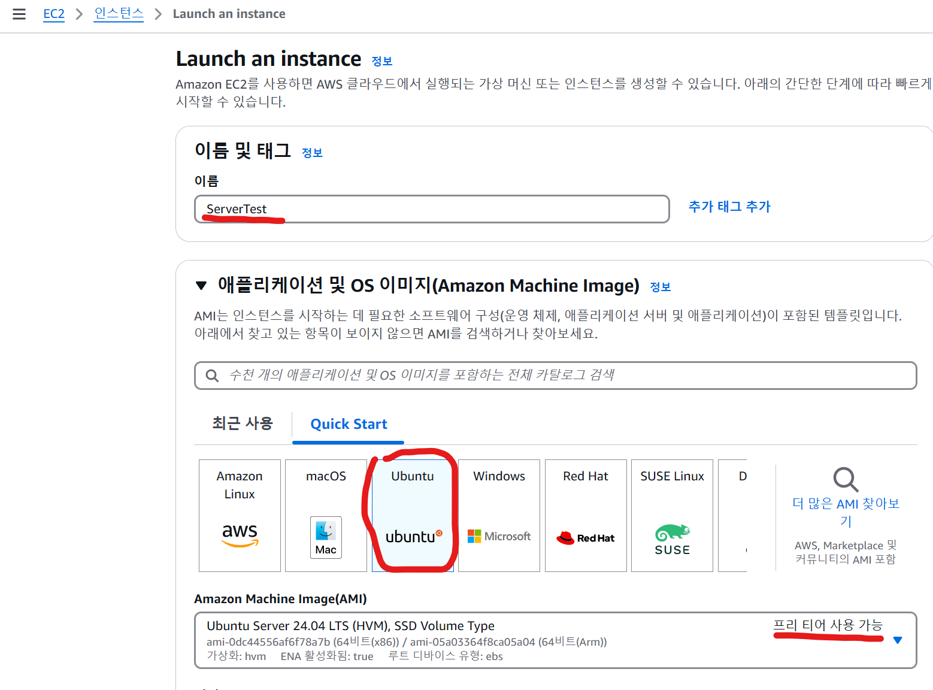This screenshot has width=933, height=690.
Task: Click the aws logo in Amazon Linux tile
Action: point(240,534)
